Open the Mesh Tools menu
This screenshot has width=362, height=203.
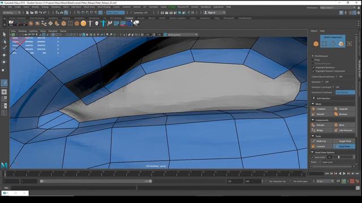(x=89, y=7)
